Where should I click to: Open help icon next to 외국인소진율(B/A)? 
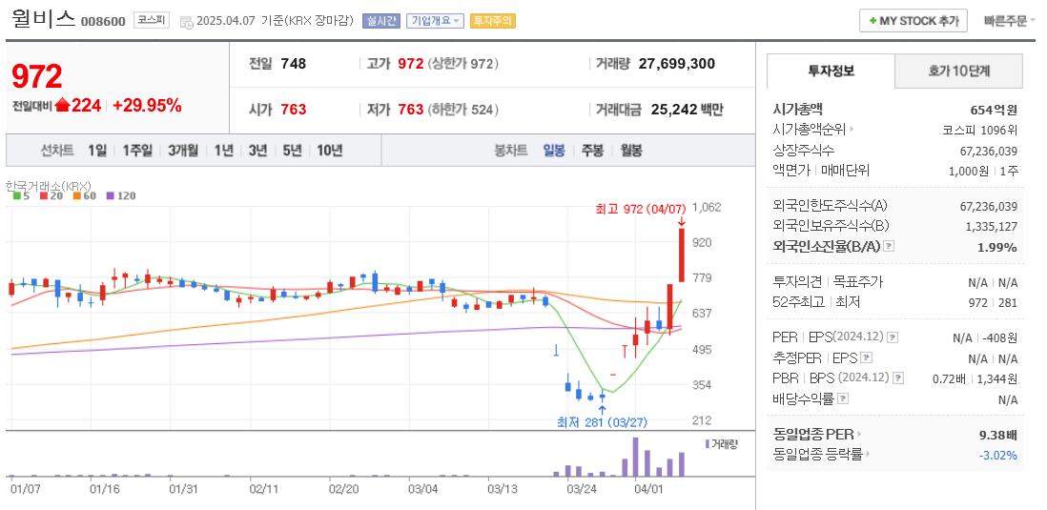[889, 247]
